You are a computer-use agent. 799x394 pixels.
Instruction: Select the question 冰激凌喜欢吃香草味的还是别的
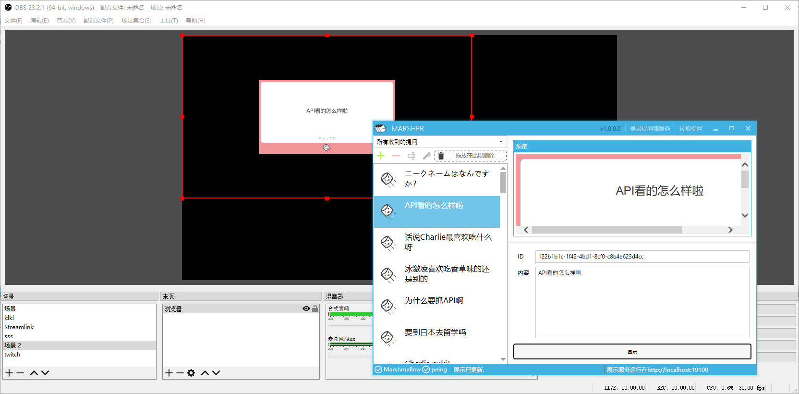click(437, 274)
